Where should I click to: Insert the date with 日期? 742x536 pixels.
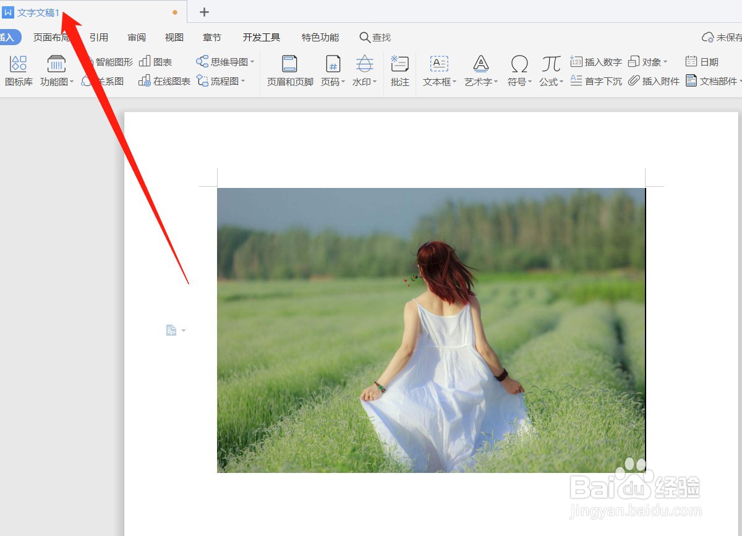(x=702, y=62)
